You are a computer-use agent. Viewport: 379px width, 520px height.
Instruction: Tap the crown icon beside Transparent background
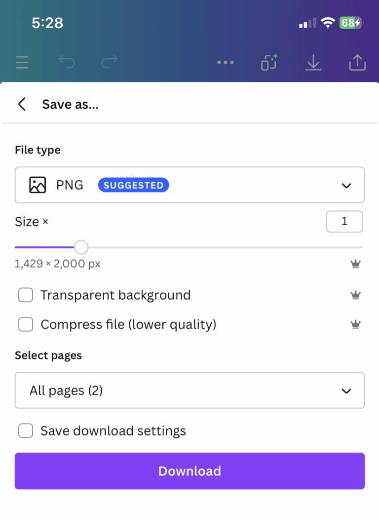pos(356,294)
